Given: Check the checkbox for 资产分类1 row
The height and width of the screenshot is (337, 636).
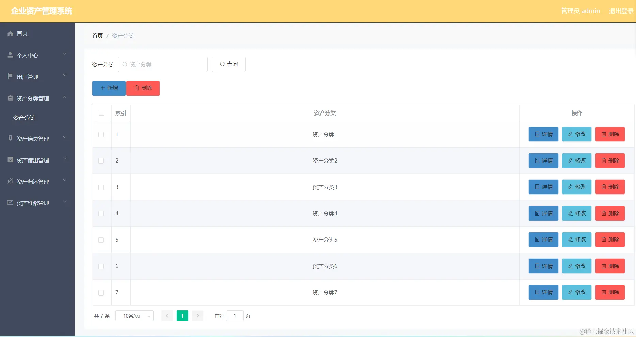Looking at the screenshot, I should pyautogui.click(x=101, y=135).
